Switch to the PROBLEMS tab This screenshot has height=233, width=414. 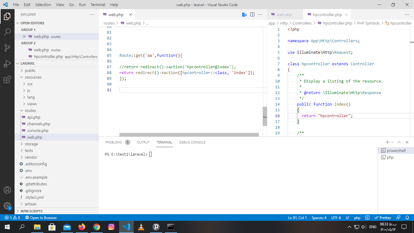[114, 142]
